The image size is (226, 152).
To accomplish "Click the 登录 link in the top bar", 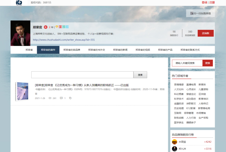I will [x=204, y=3].
